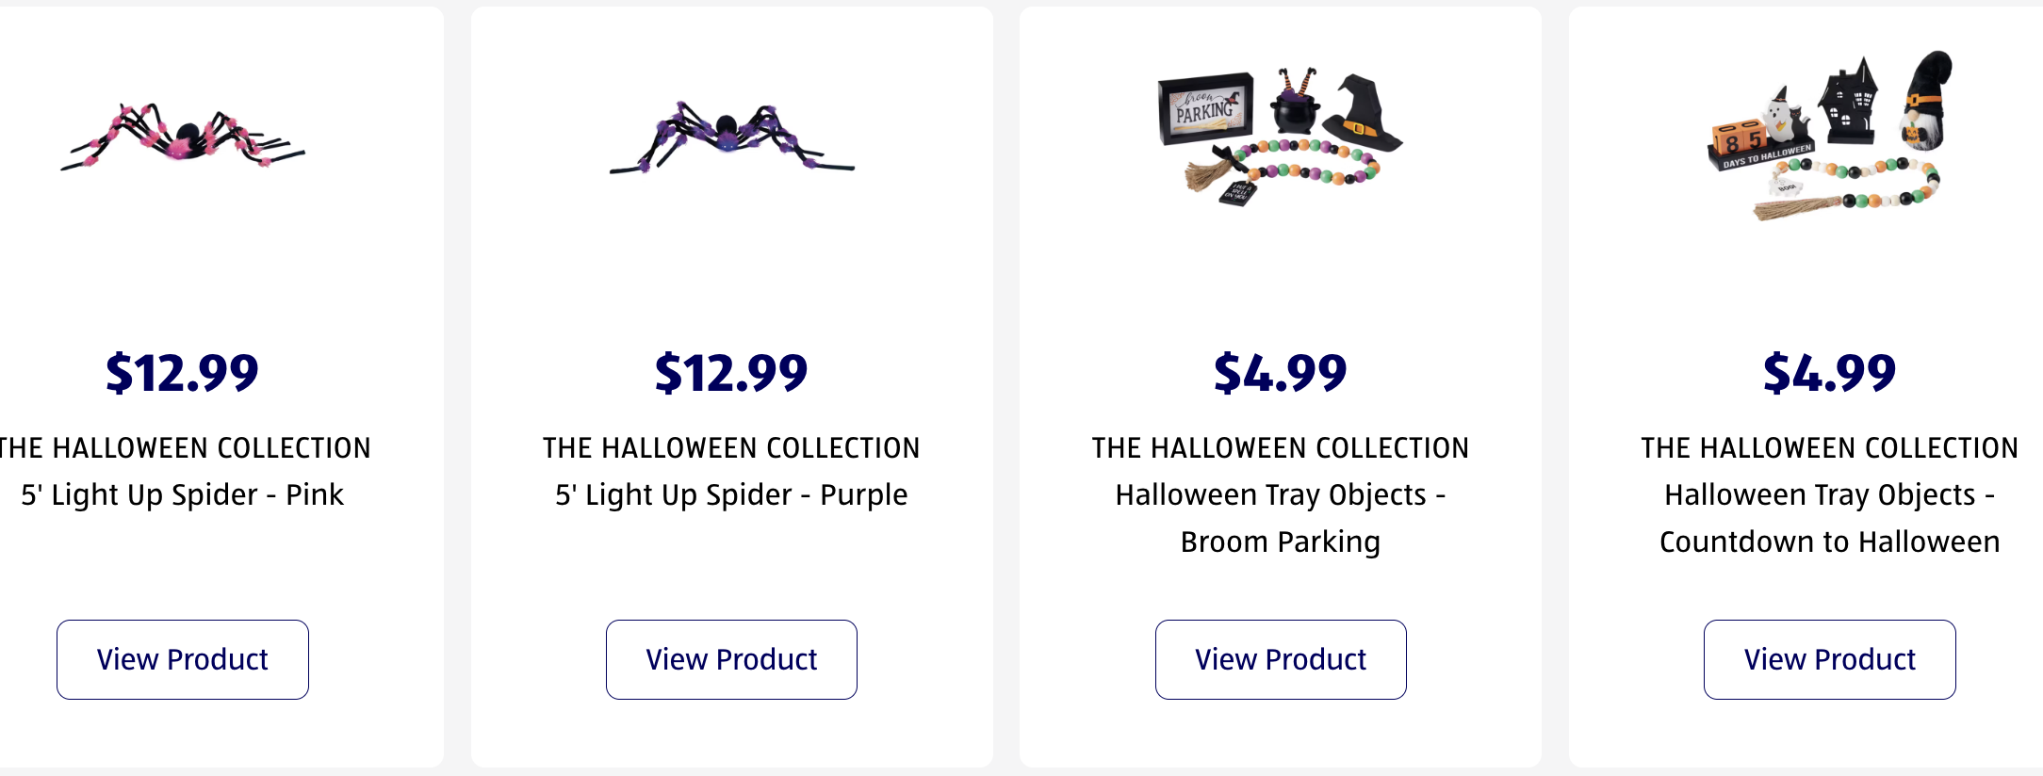Viewport: 2043px width, 776px height.
Task: Open "Halloween Tray Objects - Countdown to Halloween" title
Action: point(1829,518)
